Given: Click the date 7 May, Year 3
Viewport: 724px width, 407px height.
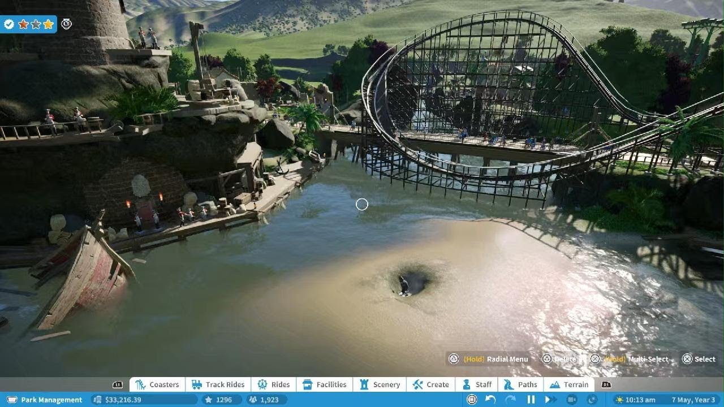Looking at the screenshot, I should tap(693, 400).
